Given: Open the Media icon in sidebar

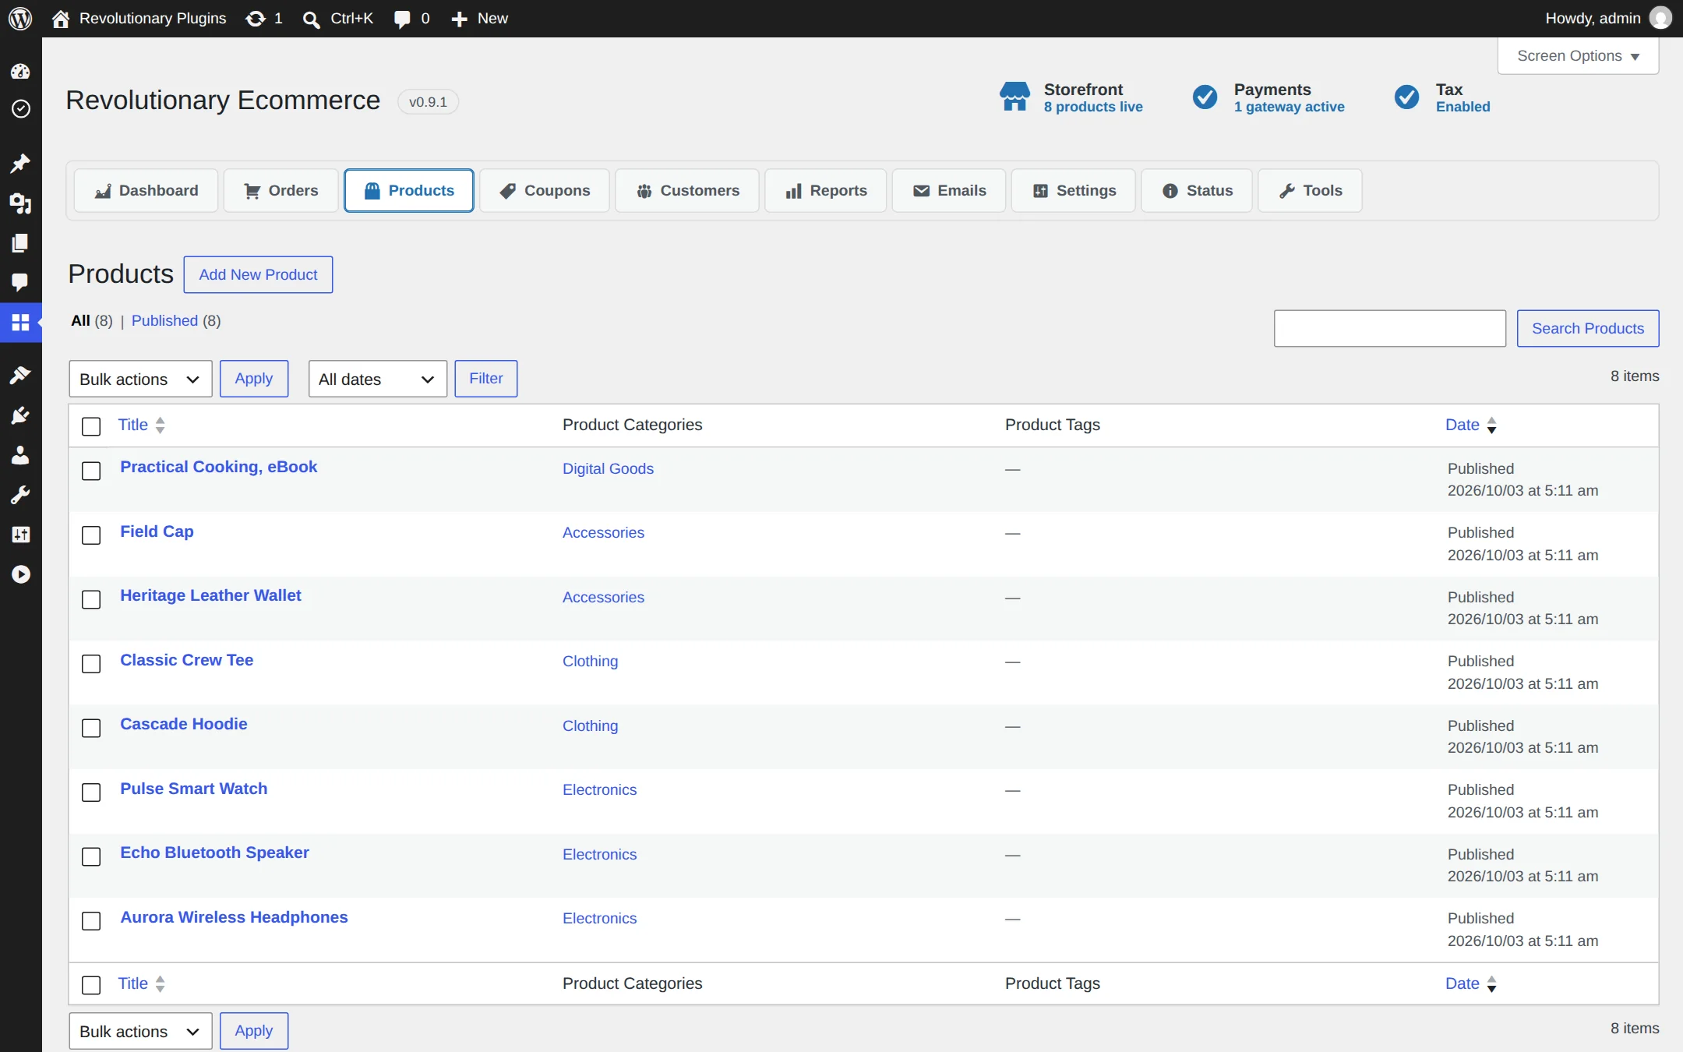Looking at the screenshot, I should (x=20, y=203).
